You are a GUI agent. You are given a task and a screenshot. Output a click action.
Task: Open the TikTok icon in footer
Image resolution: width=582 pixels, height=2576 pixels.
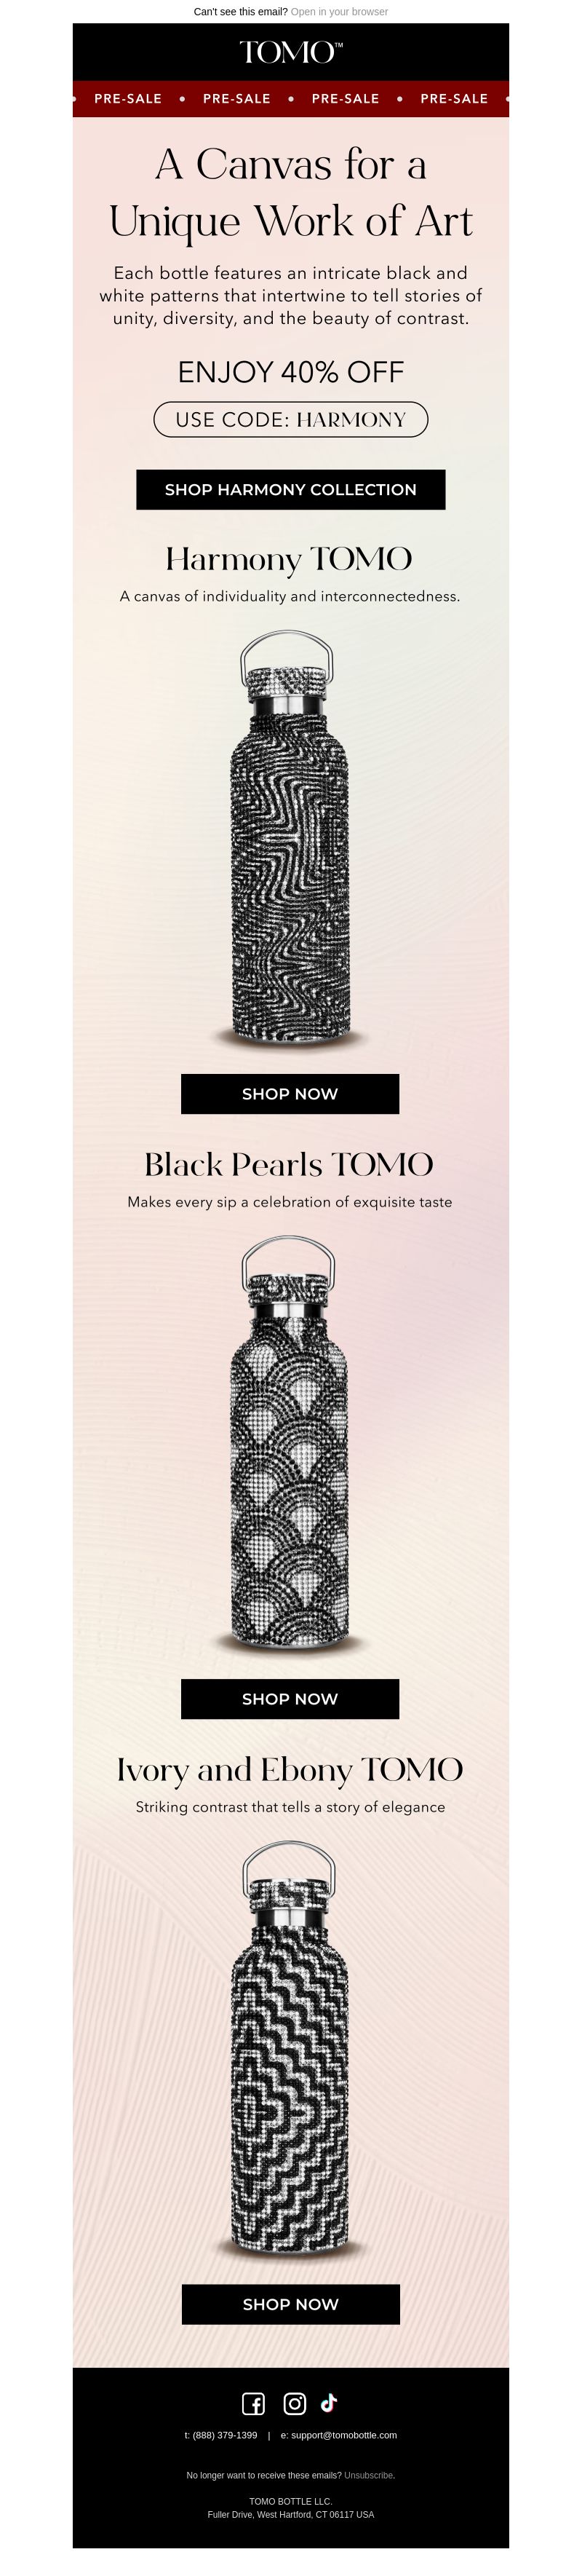(329, 2403)
